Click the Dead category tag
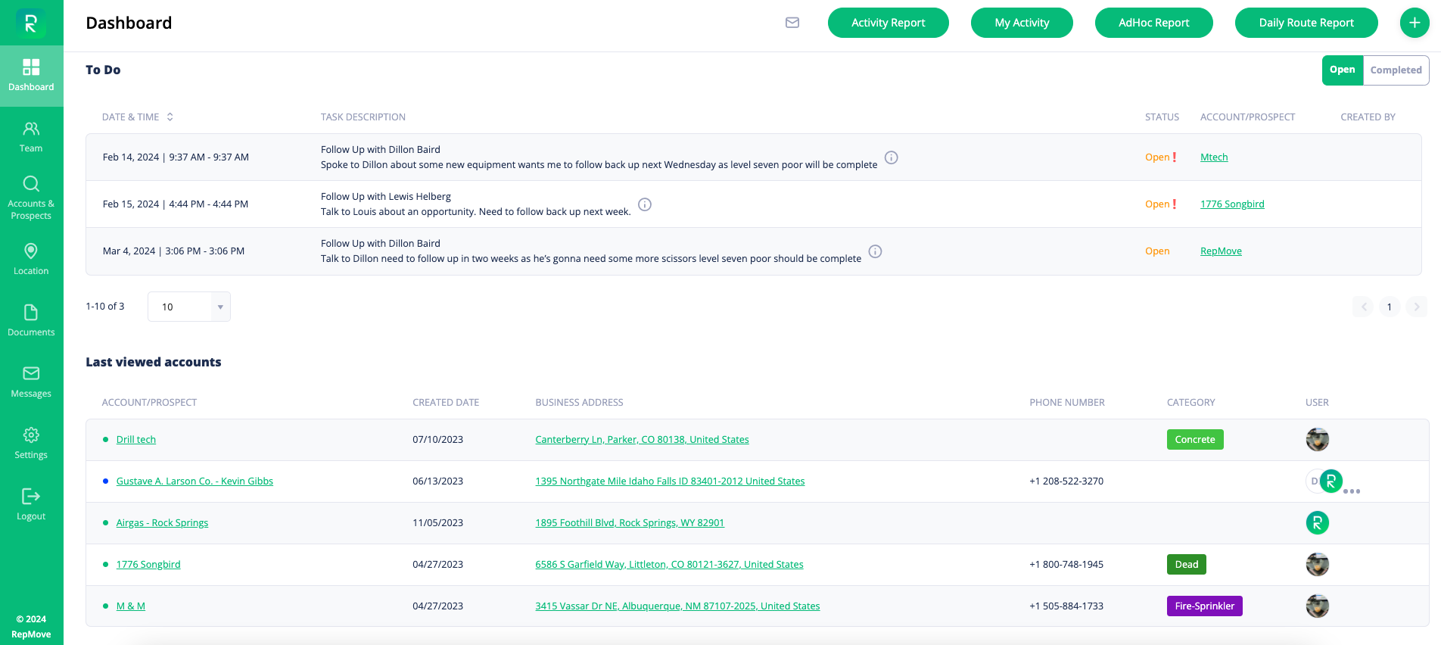 click(x=1187, y=565)
